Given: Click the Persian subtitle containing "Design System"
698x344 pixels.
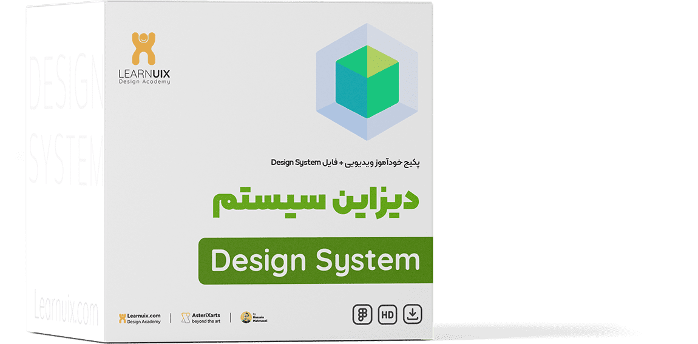Looking at the screenshot, I should tap(345, 163).
